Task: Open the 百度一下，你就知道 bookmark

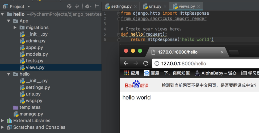Action: click(x=167, y=73)
